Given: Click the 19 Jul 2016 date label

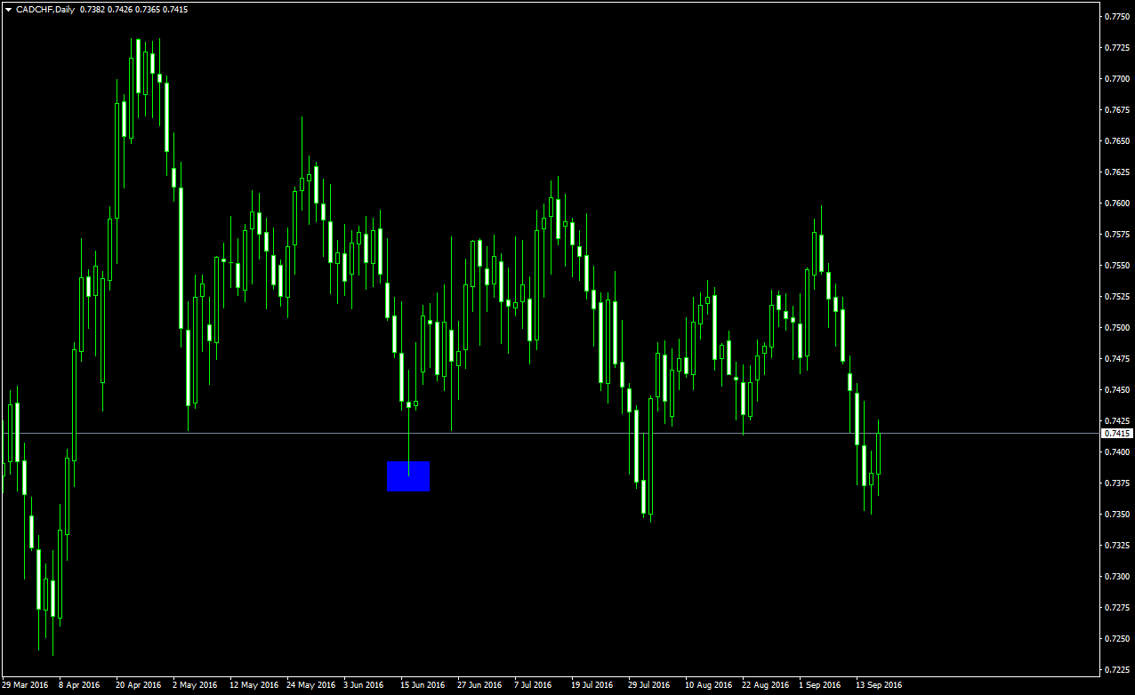Looking at the screenshot, I should click(592, 685).
